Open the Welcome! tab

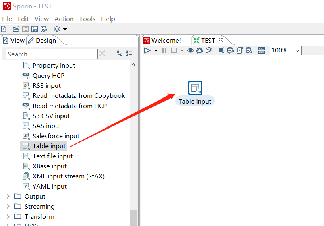click(163, 41)
